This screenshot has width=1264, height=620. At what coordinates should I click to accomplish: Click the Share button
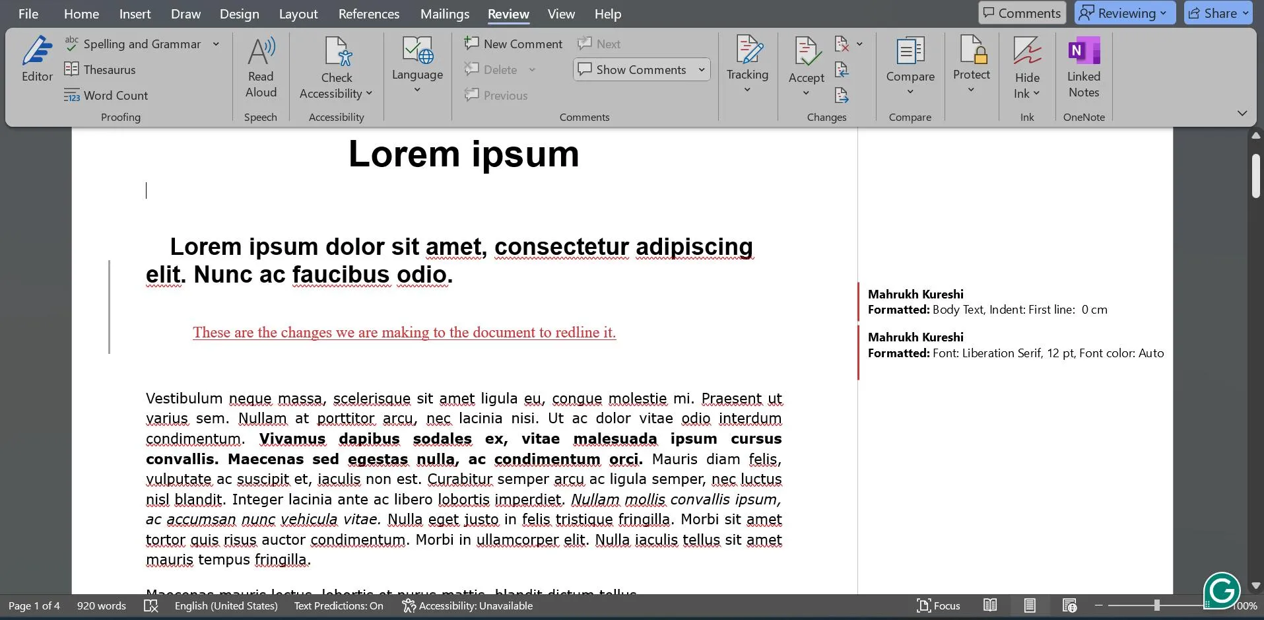coord(1217,13)
